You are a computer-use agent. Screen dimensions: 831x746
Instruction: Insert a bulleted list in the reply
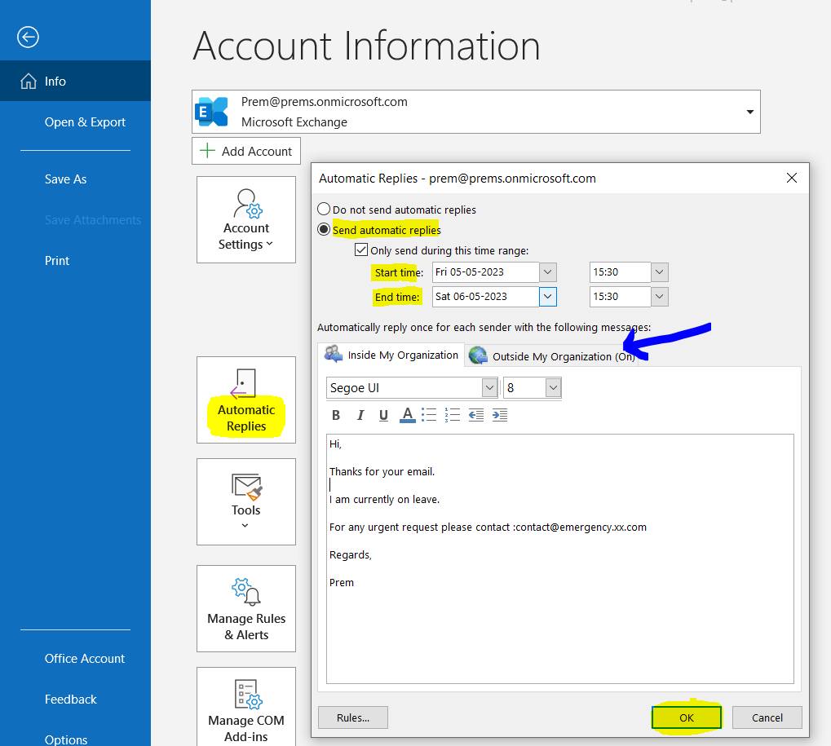[x=429, y=415]
